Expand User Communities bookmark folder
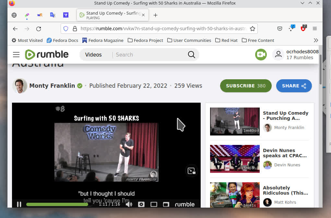 189,40
